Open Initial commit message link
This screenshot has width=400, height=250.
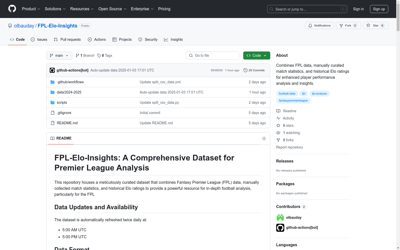point(150,113)
